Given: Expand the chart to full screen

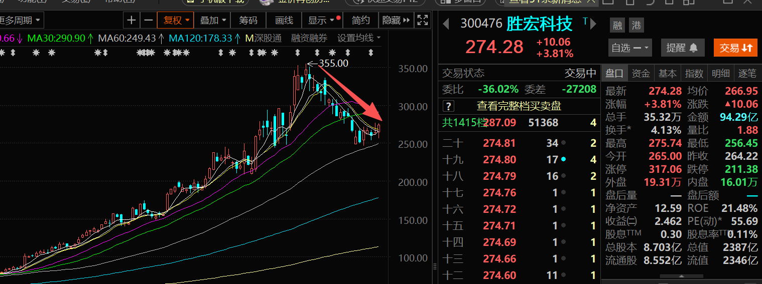Looking at the screenshot, I should pos(423,21).
